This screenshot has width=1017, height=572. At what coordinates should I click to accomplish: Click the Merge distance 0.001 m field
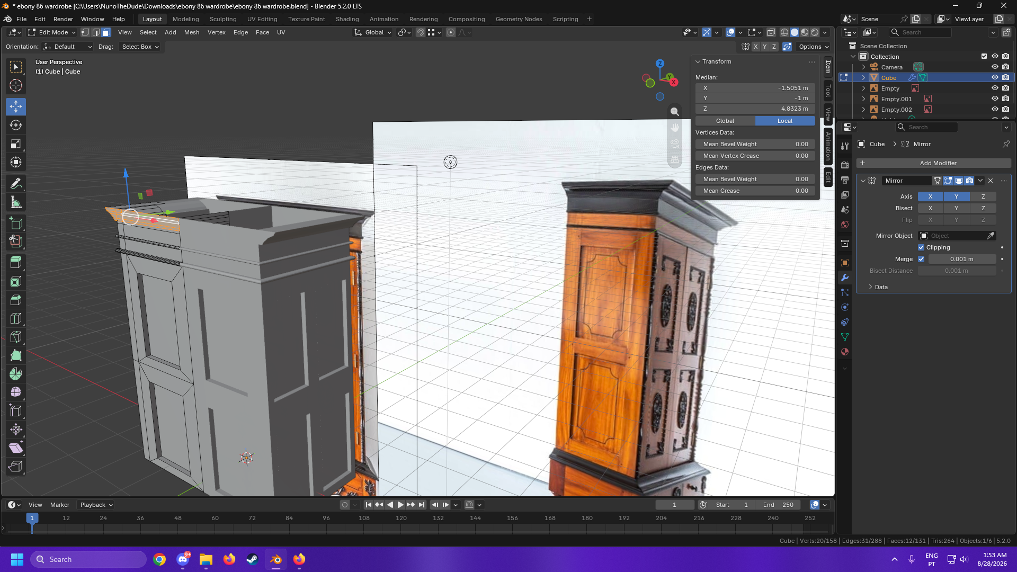962,259
